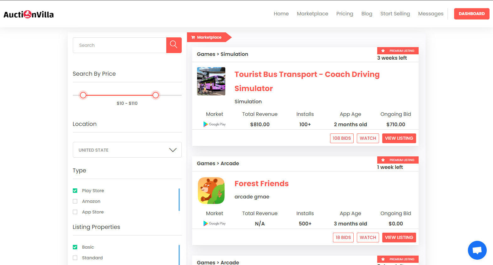Click the 'arcade gmae' subtitle
This screenshot has height=265, width=493.
point(252,197)
